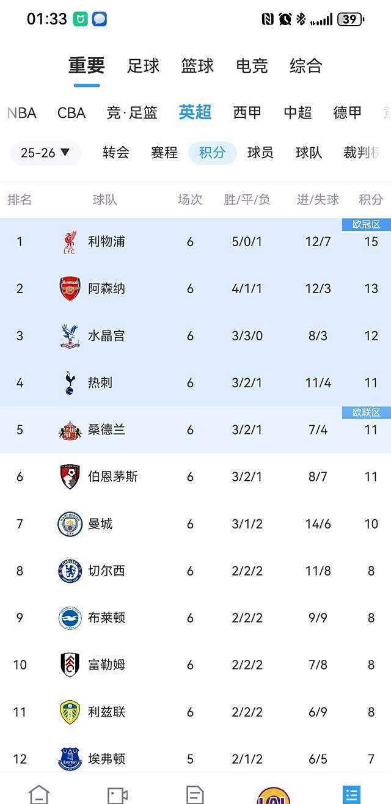This screenshot has height=804, width=391.
Task: Open the 球员 players sub-tab
Action: (260, 153)
